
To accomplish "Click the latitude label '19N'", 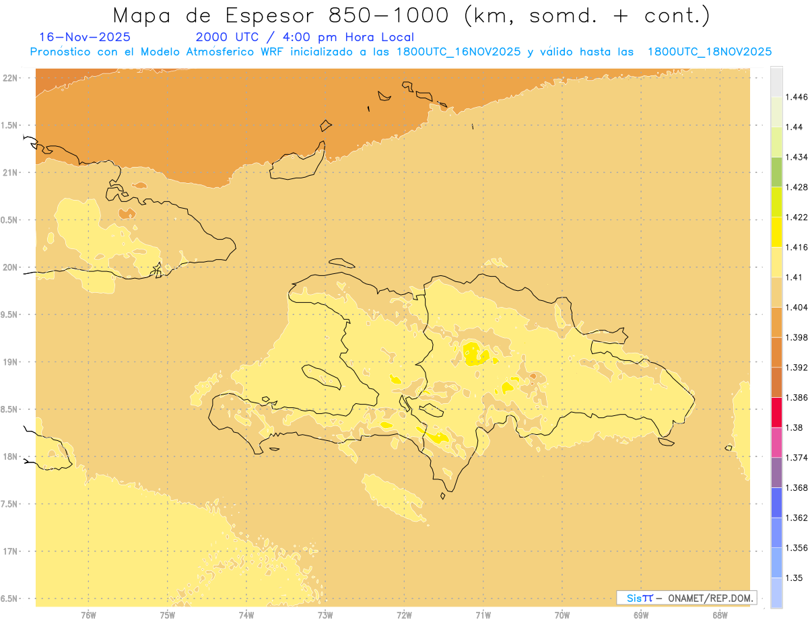I will 10,361.
